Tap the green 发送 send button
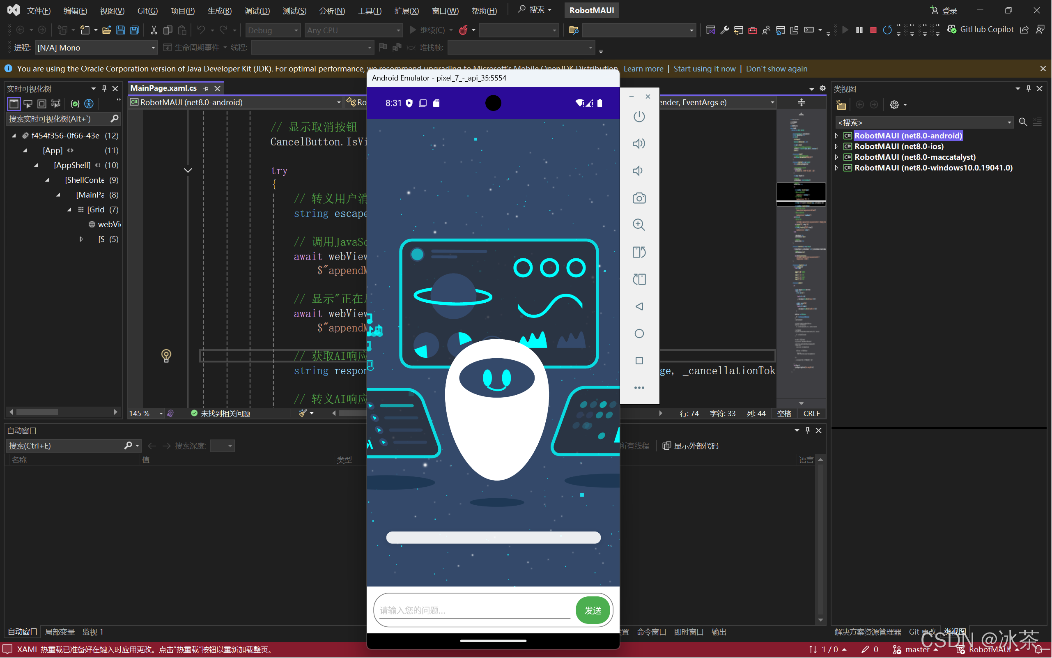The height and width of the screenshot is (658, 1052). [592, 610]
